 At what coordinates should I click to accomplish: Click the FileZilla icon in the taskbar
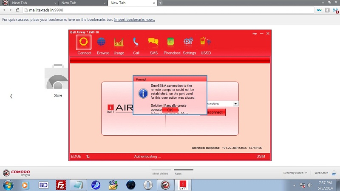pyautogui.click(x=62, y=185)
